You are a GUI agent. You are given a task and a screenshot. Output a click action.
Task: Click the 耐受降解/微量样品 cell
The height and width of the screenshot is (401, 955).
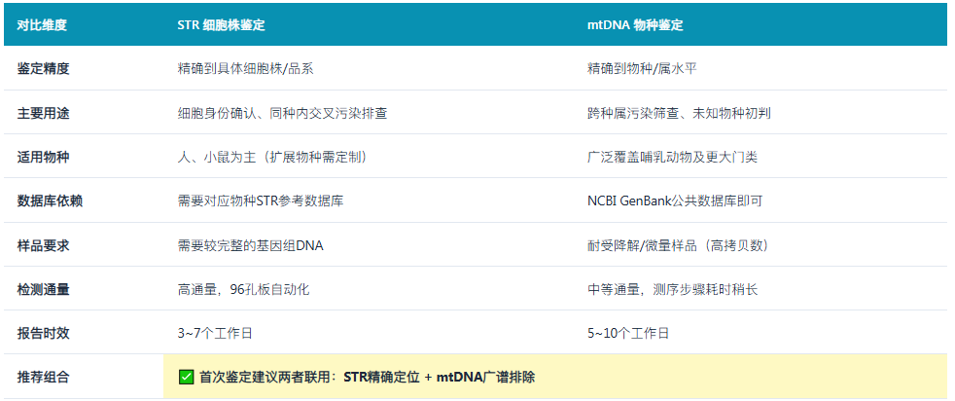[679, 245]
